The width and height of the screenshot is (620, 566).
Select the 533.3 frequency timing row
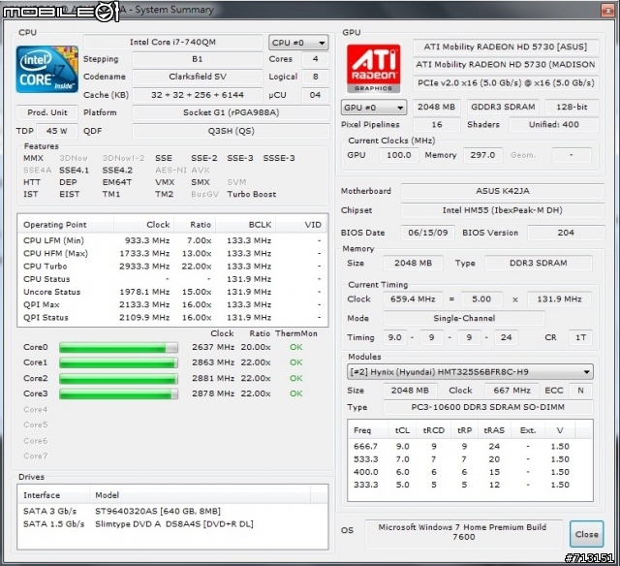coord(470,459)
